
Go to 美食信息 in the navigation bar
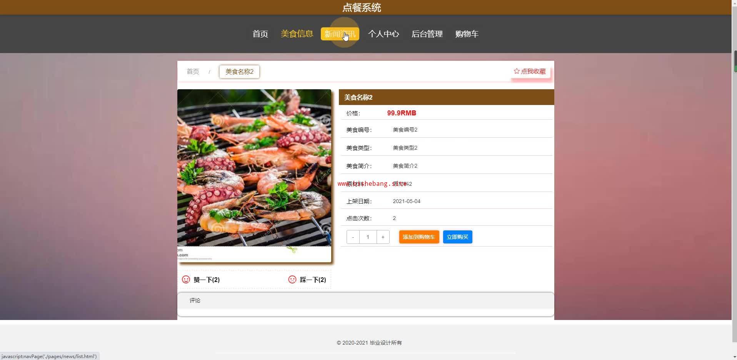click(297, 34)
